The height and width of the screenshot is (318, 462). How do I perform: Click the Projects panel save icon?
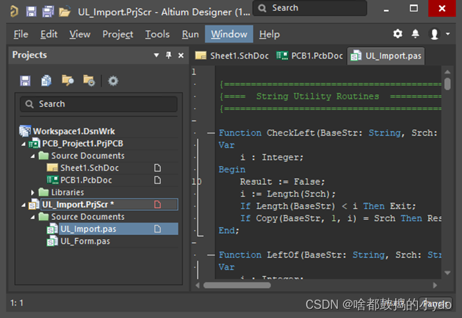25,80
